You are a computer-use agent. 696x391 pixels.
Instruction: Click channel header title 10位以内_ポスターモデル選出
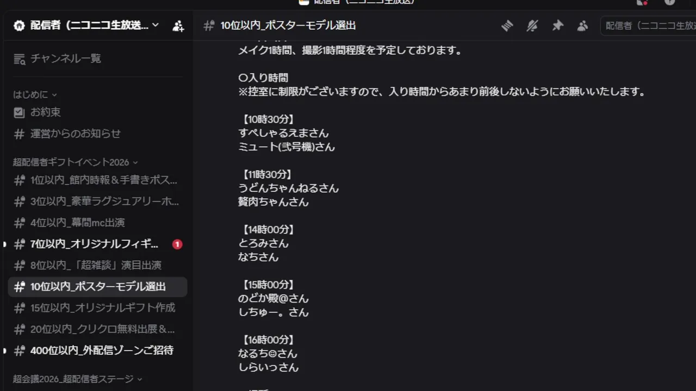[x=288, y=26]
